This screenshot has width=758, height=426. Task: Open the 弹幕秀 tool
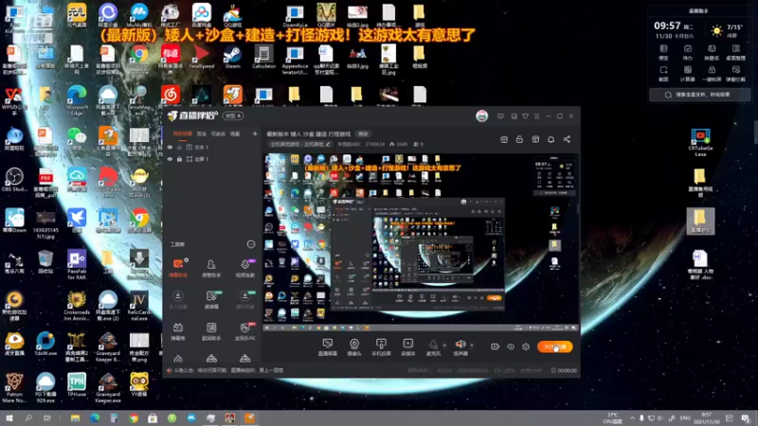point(178,330)
